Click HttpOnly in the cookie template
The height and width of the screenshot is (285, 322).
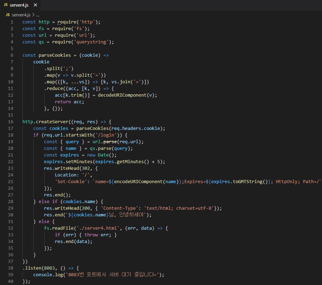pyautogui.click(x=287, y=182)
